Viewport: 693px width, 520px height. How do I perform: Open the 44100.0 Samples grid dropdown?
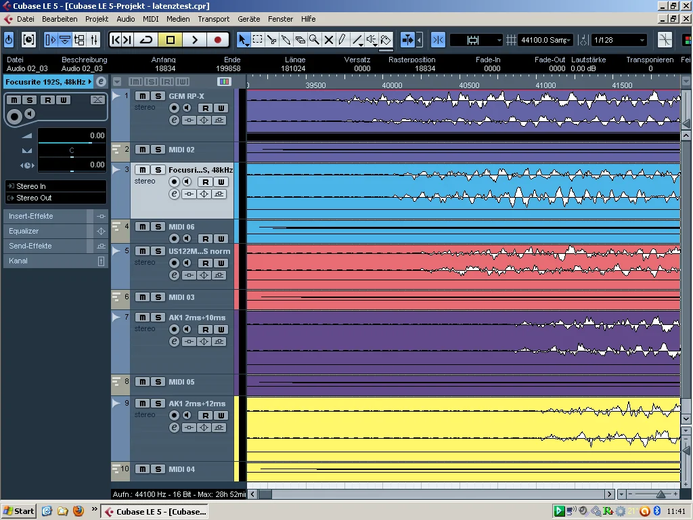(x=545, y=40)
